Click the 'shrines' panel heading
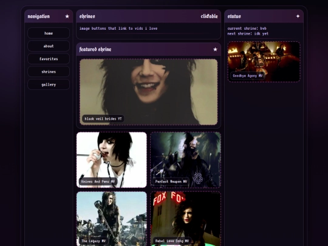The width and height of the screenshot is (328, 246). coord(87,16)
